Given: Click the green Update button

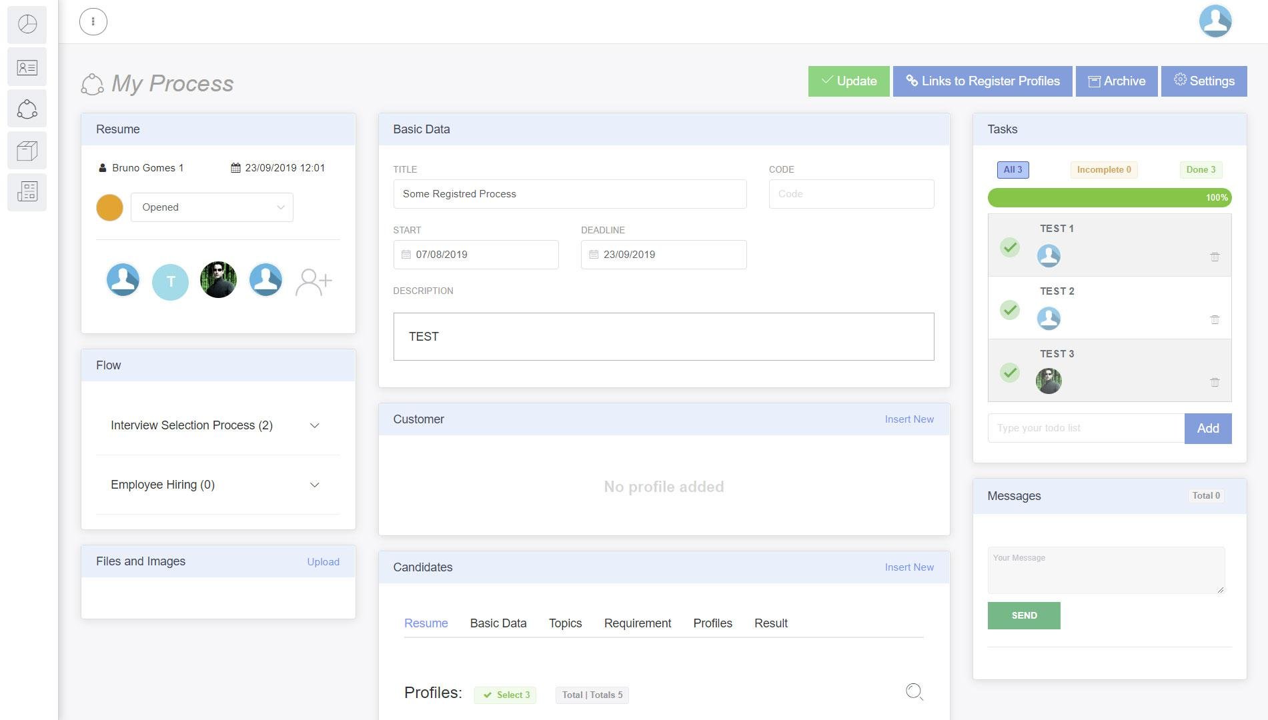Looking at the screenshot, I should [x=849, y=81].
